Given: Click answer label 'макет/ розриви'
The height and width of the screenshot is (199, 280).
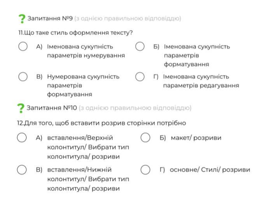Looking at the screenshot, I should coord(196,138).
